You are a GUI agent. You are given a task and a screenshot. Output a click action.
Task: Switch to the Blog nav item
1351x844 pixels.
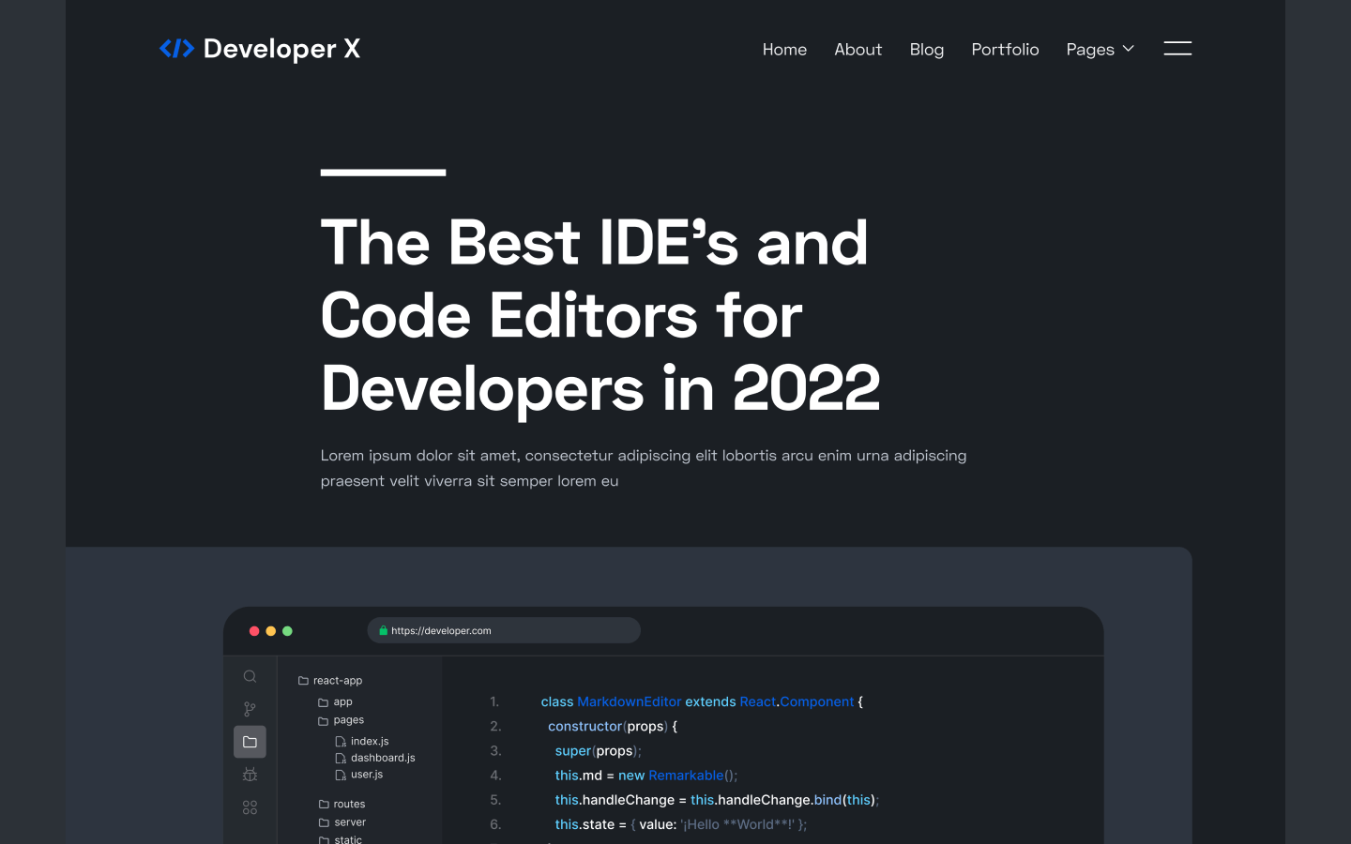(927, 49)
